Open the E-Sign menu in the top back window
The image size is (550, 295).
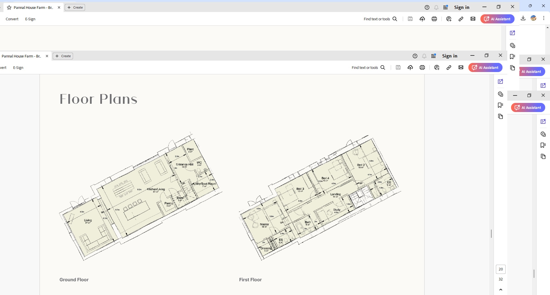[30, 19]
